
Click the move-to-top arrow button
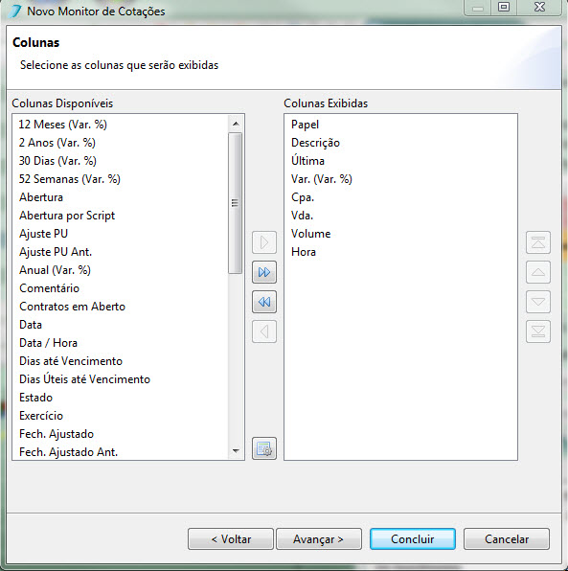pos(538,242)
